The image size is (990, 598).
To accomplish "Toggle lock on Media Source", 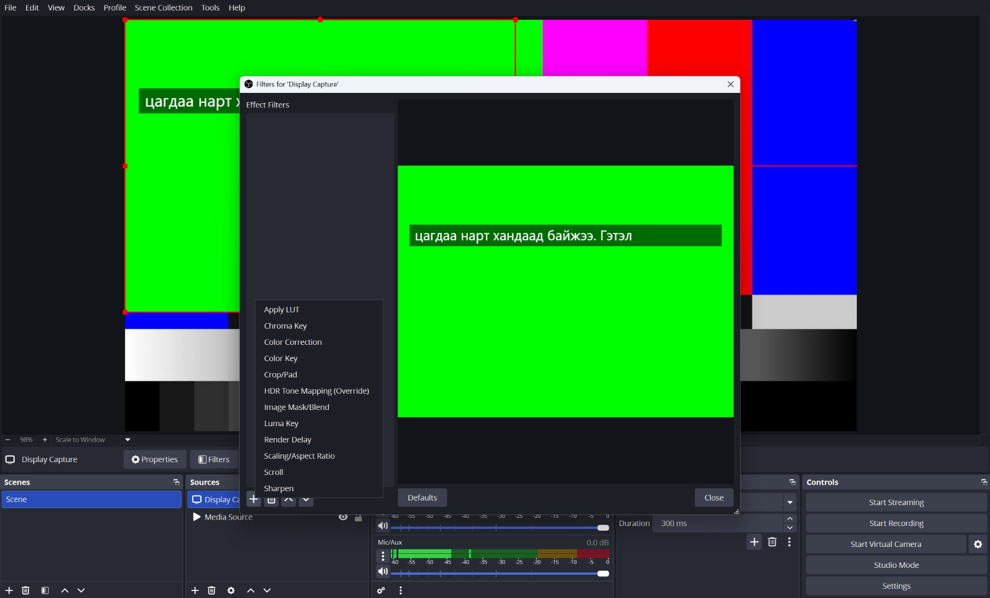I will tap(358, 517).
